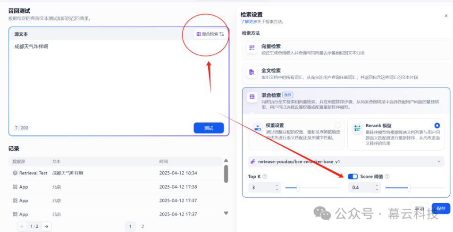Click the App icon in the 17:38 row
Screen dimensions: 453x232
15,187
